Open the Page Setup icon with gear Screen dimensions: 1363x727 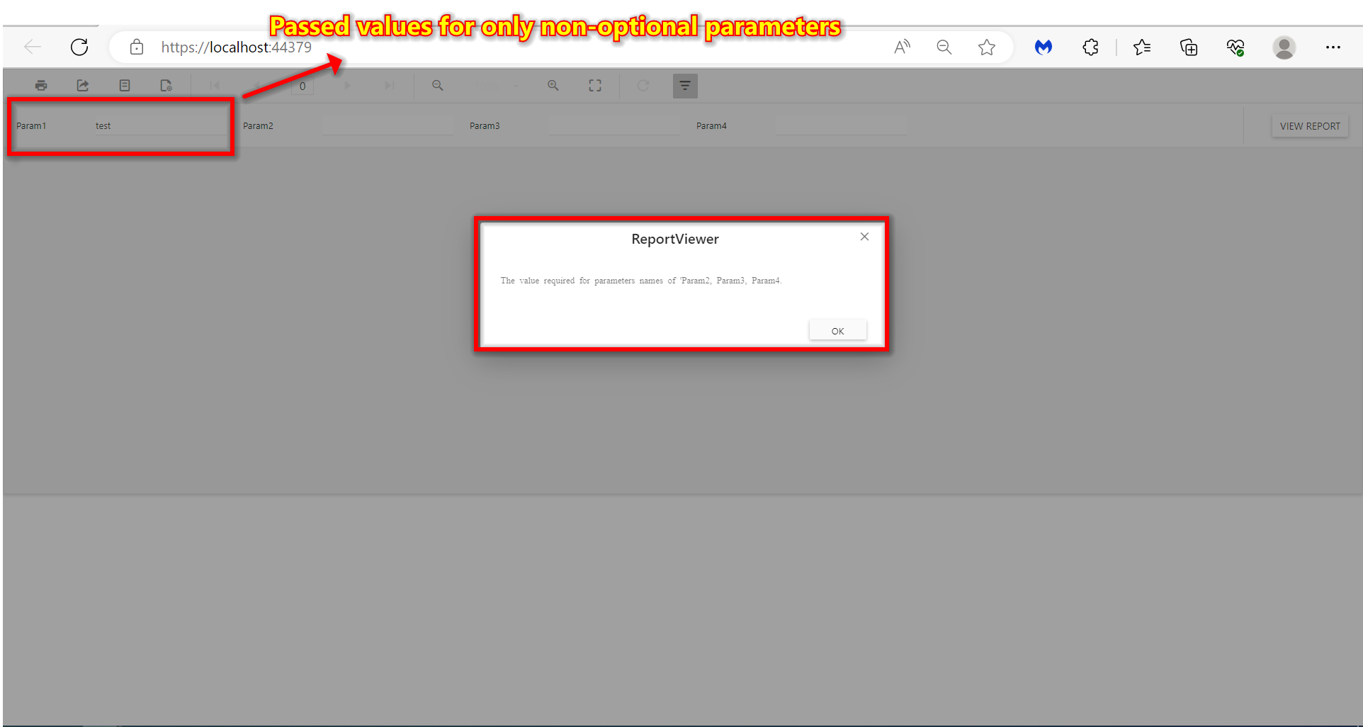click(166, 86)
